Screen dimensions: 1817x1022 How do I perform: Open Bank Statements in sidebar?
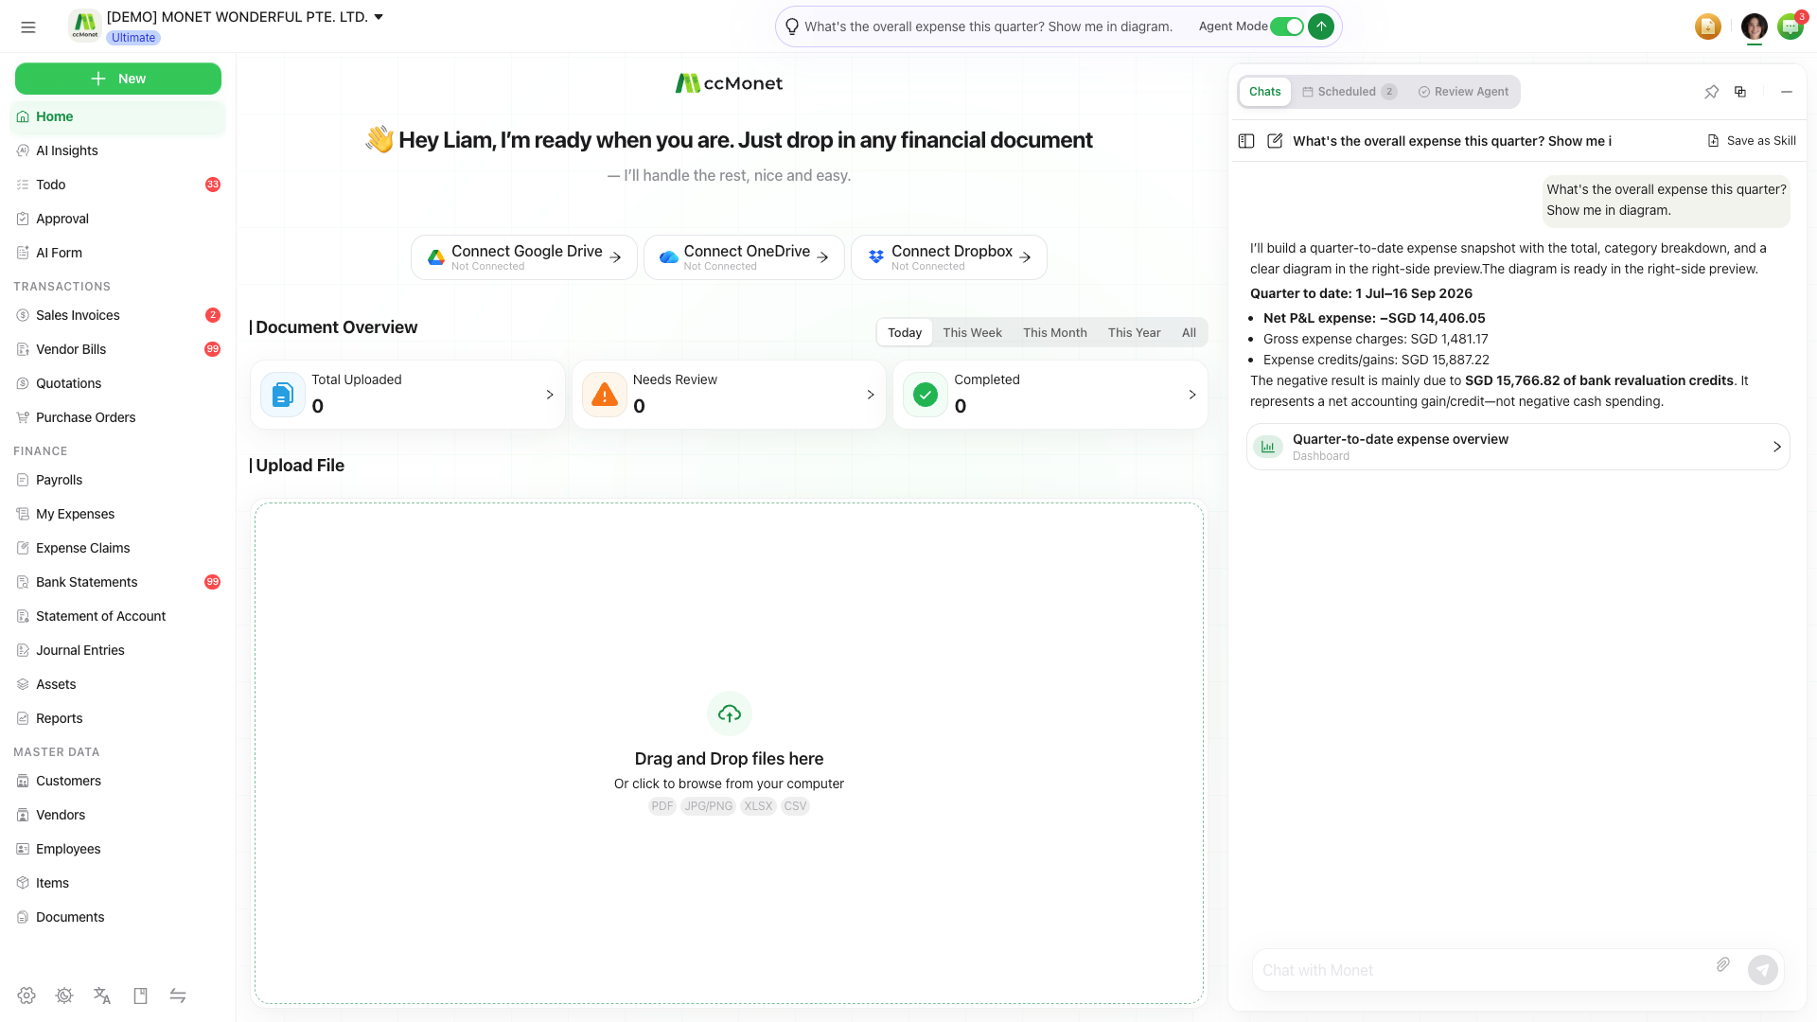(x=118, y=582)
